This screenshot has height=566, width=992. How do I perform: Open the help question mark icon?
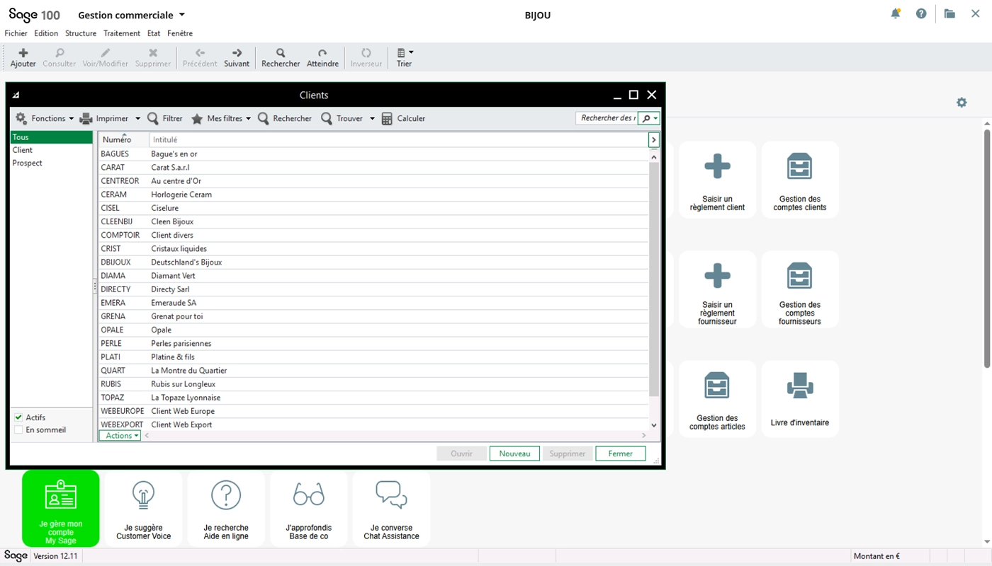(921, 13)
